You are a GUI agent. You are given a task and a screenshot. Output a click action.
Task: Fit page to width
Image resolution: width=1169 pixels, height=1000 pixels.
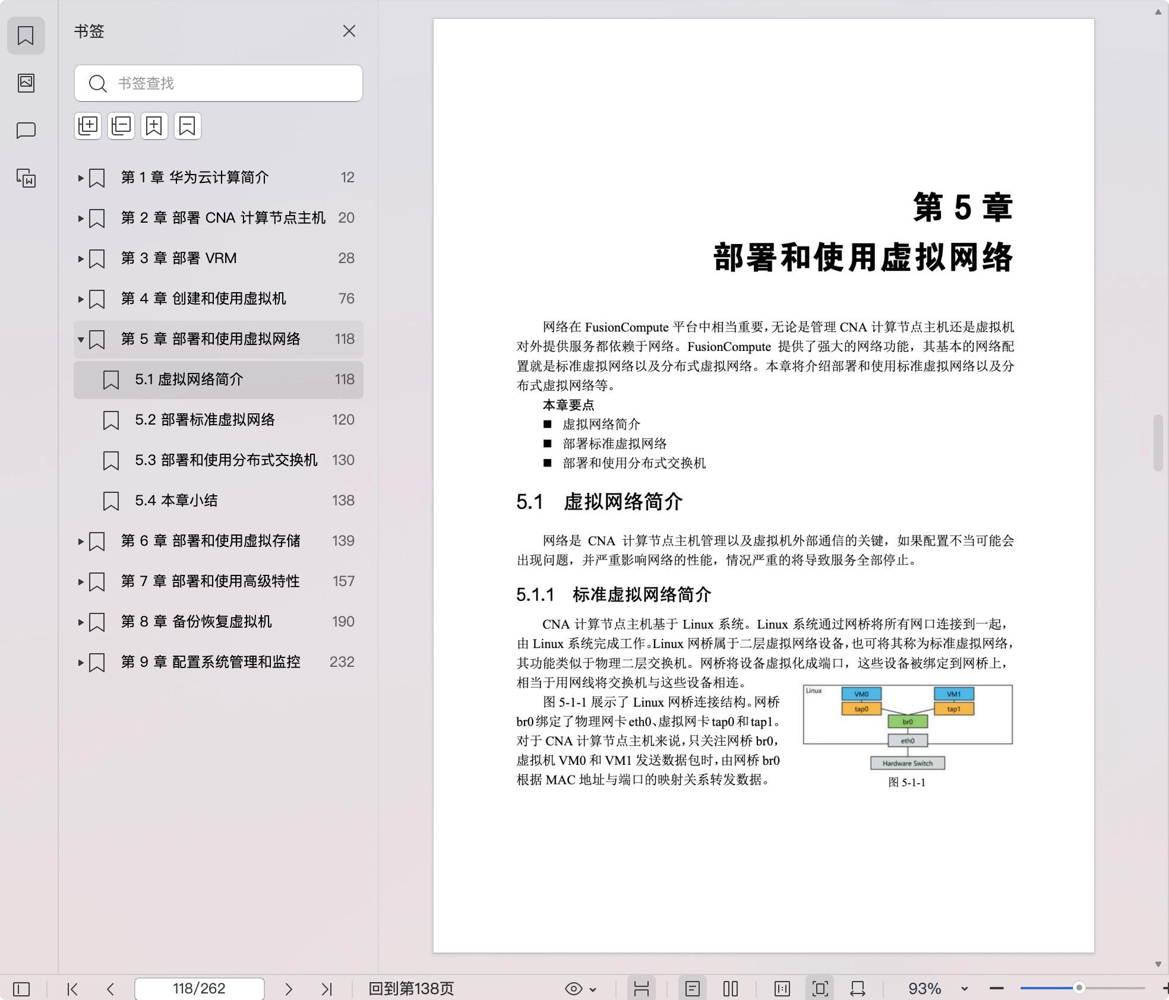(858, 989)
